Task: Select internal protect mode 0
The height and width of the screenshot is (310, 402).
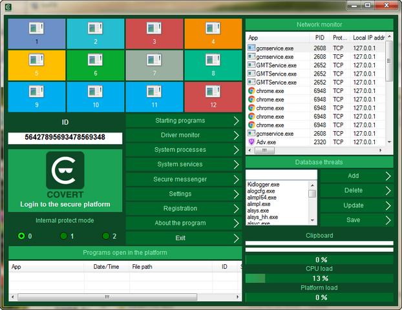Action: 21,236
